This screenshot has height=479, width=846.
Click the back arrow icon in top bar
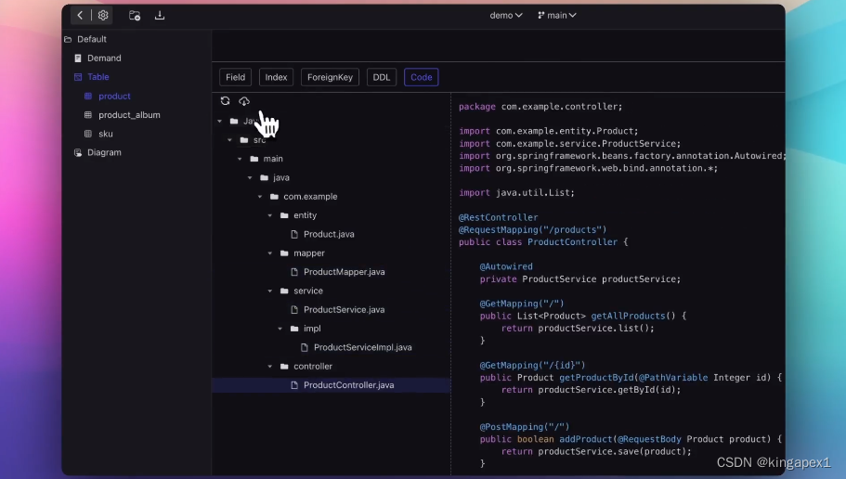pyautogui.click(x=80, y=15)
